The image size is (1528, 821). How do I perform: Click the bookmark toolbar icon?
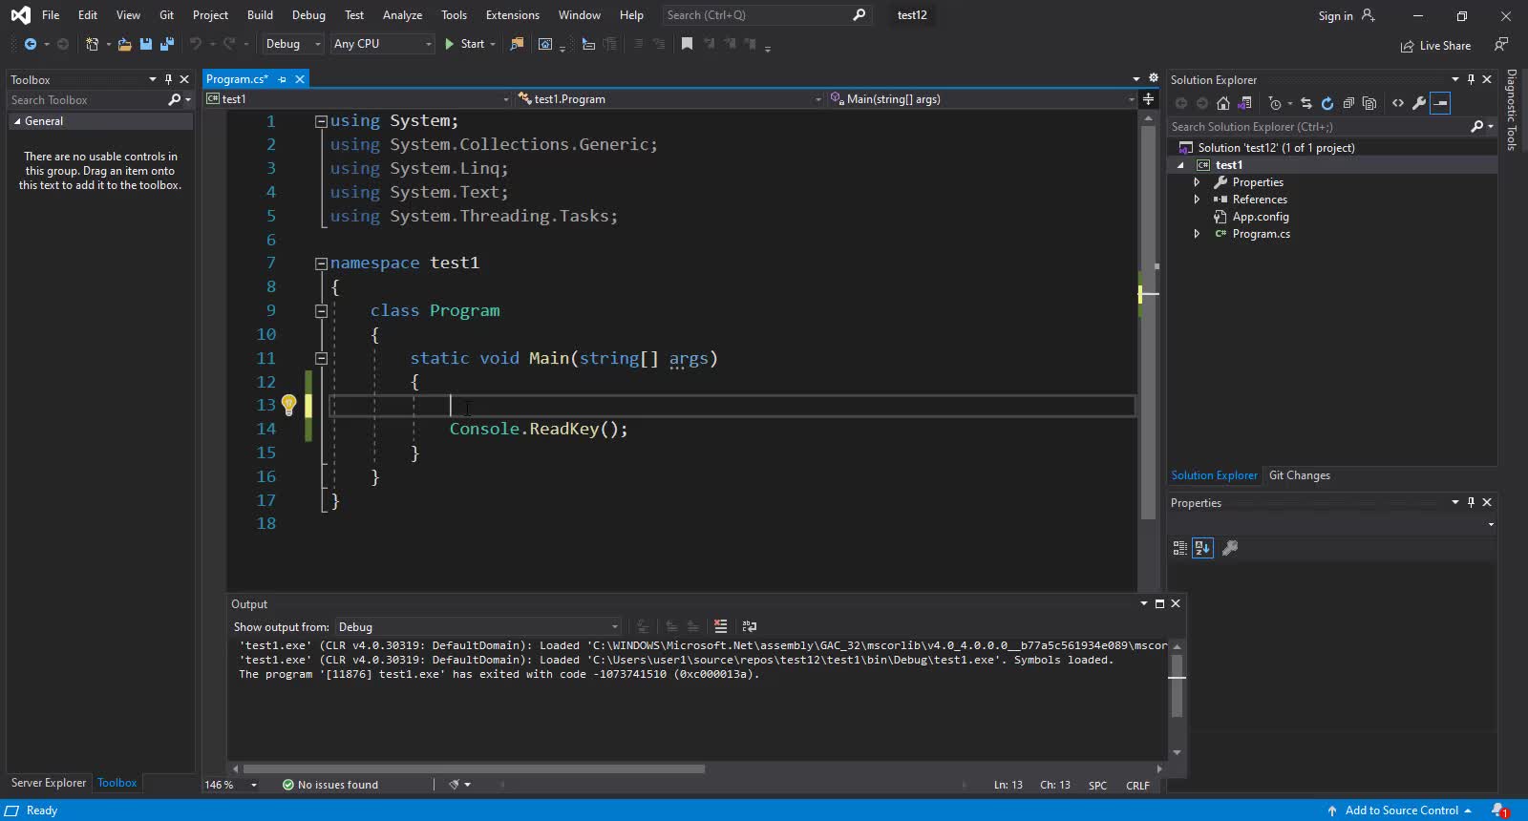pos(686,44)
